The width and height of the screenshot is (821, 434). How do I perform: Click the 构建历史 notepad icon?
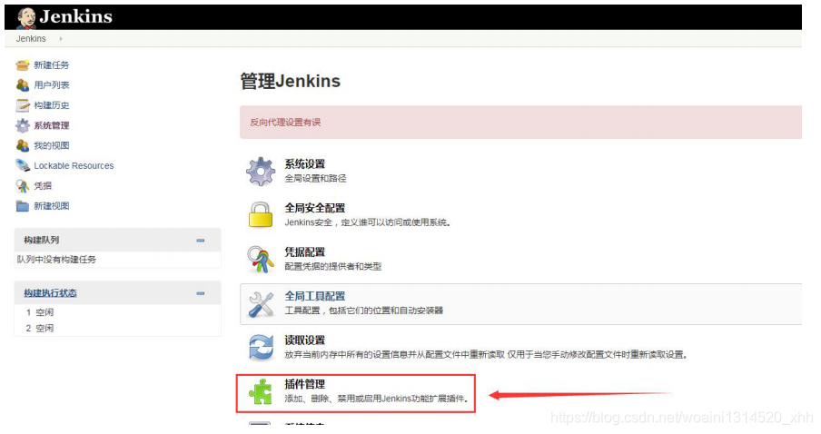point(23,105)
